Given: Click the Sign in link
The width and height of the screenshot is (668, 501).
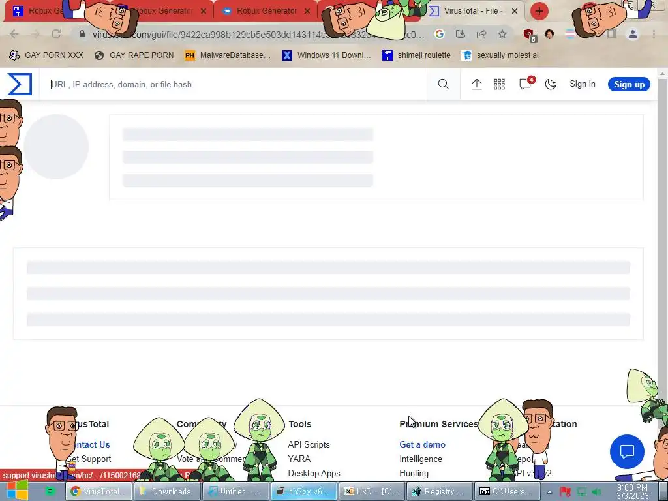Looking at the screenshot, I should tap(583, 84).
